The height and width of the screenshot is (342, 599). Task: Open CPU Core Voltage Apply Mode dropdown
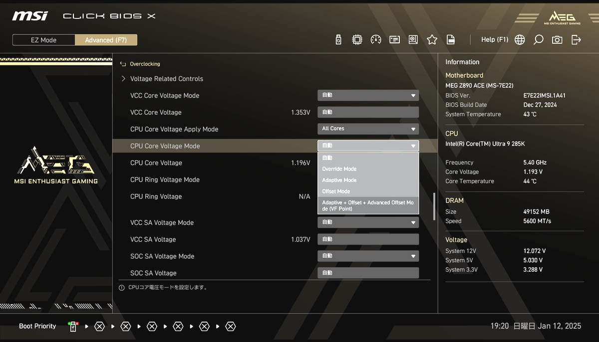coord(368,129)
